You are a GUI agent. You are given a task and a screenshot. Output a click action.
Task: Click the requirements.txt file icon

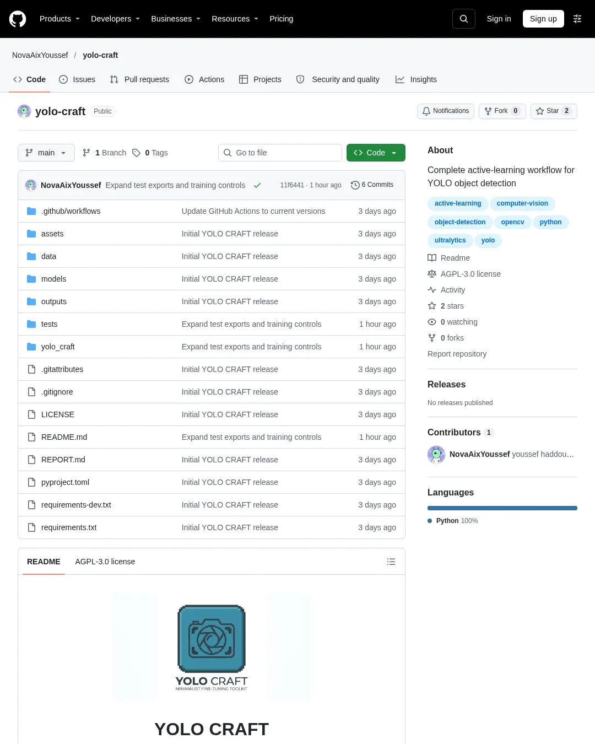point(31,527)
